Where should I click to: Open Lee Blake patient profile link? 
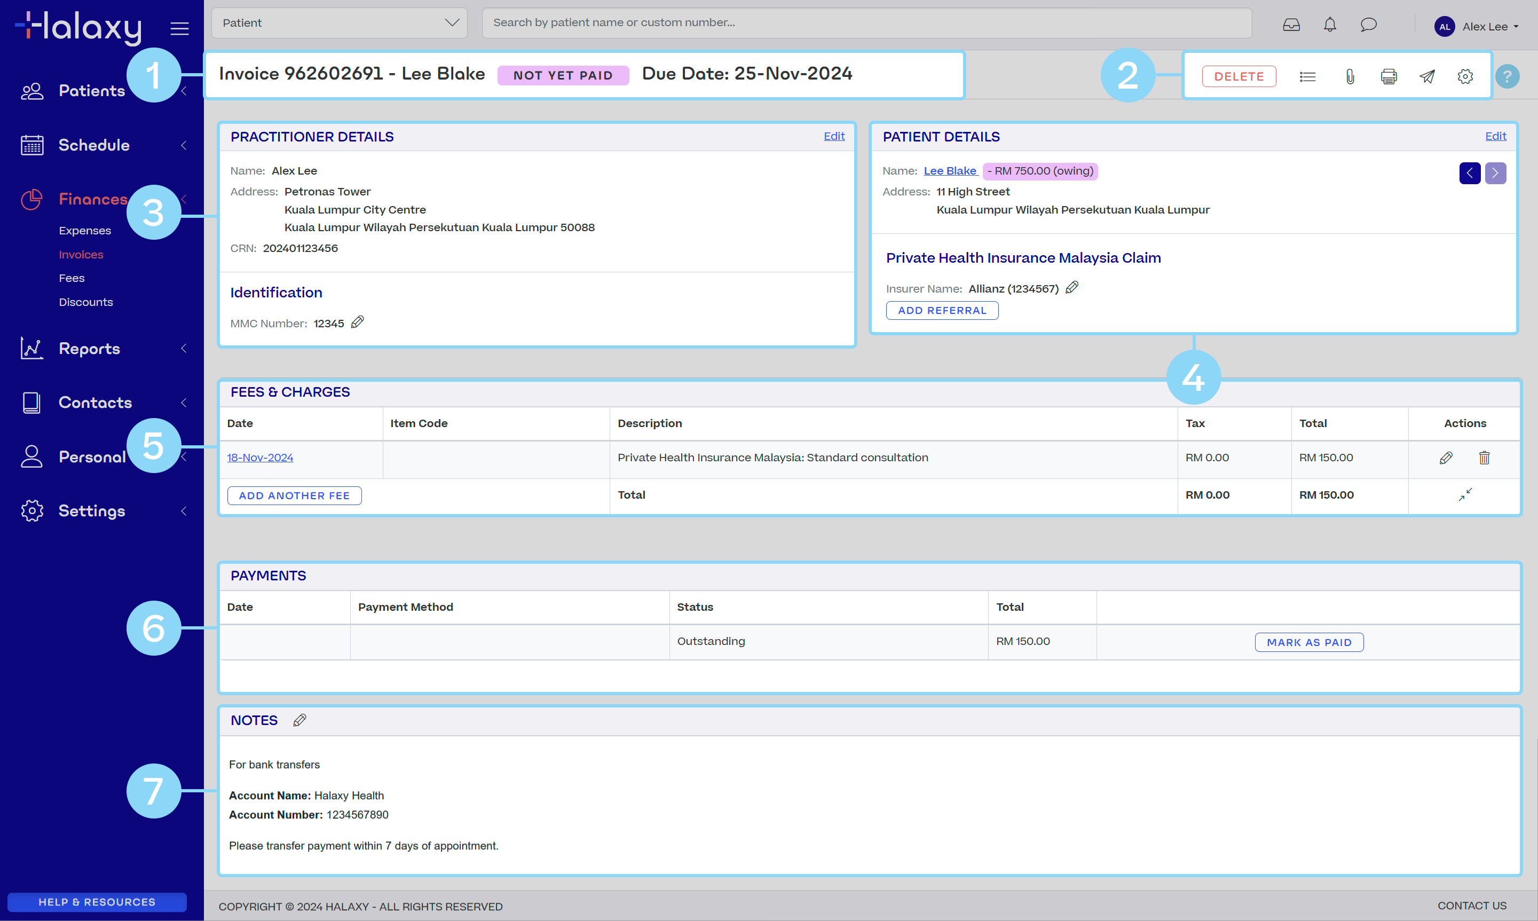pos(950,171)
